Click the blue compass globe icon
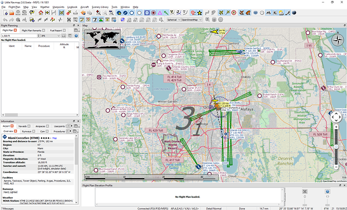 click(x=123, y=20)
